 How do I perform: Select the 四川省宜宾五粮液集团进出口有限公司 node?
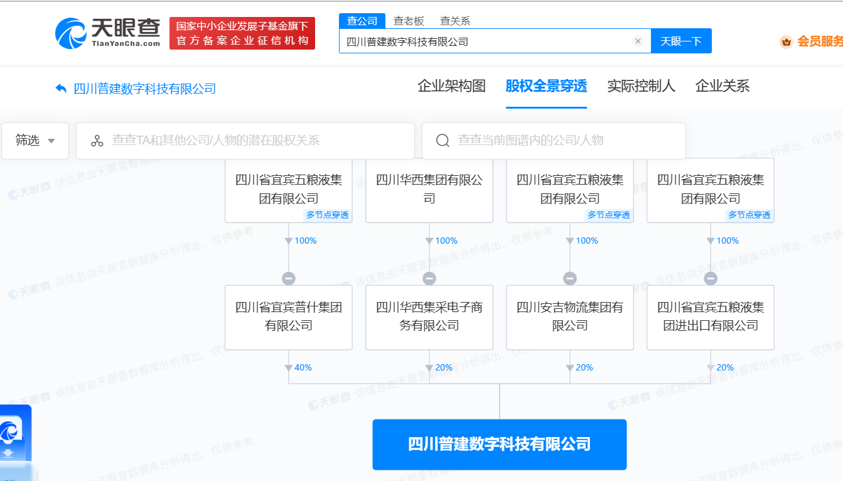click(x=711, y=317)
